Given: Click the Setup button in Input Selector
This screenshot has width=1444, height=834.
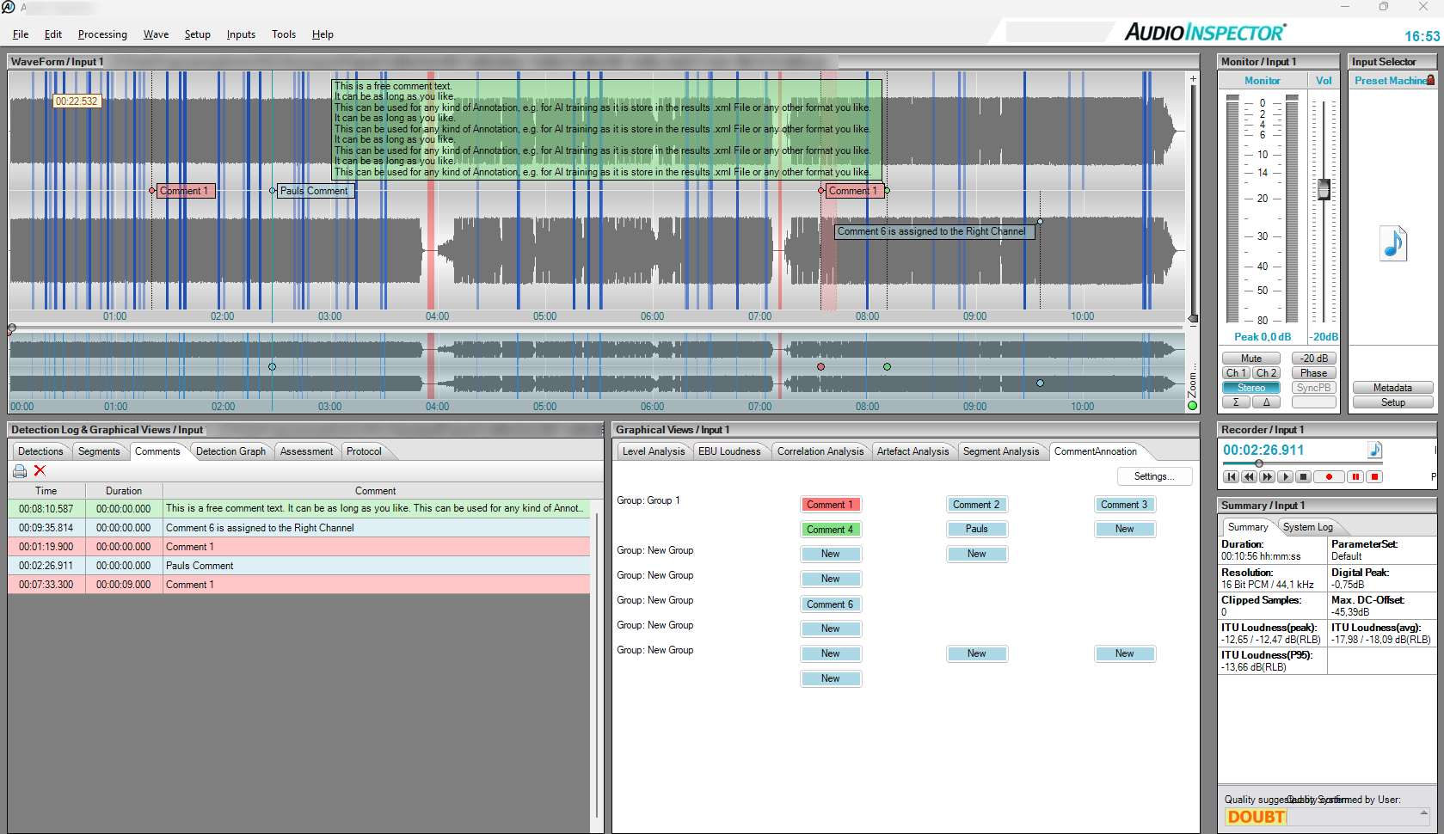Looking at the screenshot, I should [1392, 402].
